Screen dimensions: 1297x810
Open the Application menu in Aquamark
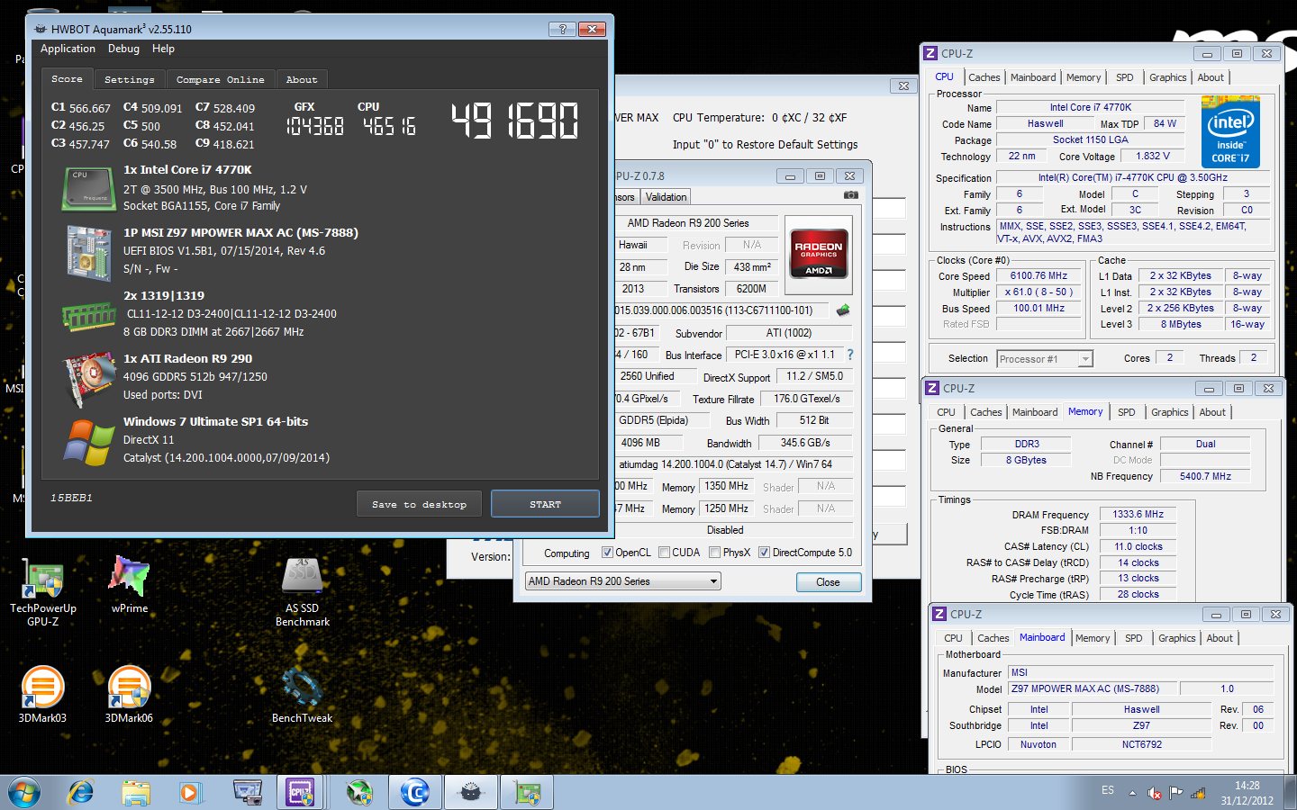(68, 49)
